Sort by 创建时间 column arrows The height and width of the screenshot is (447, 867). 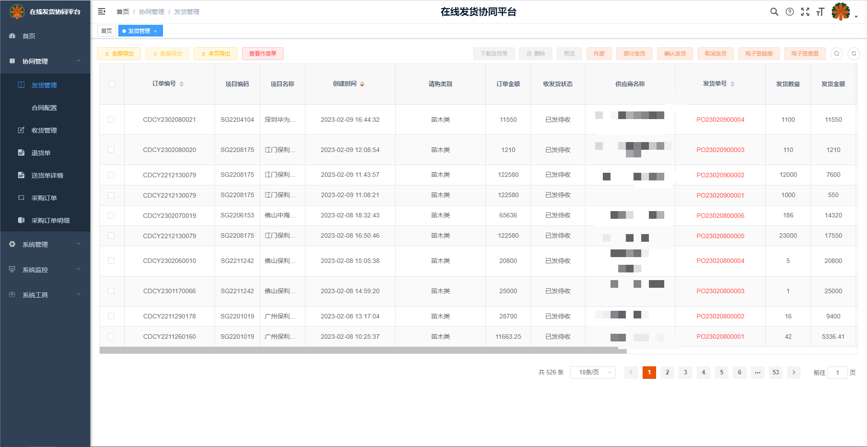362,84
